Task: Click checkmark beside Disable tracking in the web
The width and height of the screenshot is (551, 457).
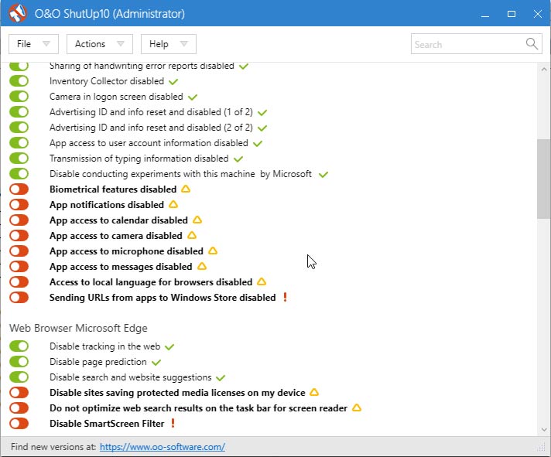Action: [169, 347]
